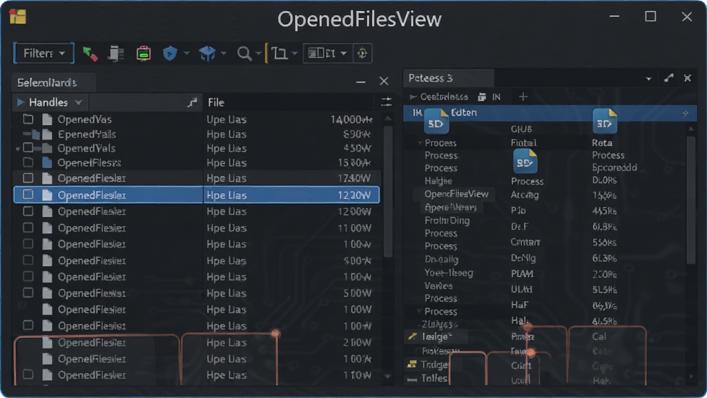Viewport: 707px width, 398px height.
Task: Open the Handles column chevron dropdown
Action: click(79, 102)
